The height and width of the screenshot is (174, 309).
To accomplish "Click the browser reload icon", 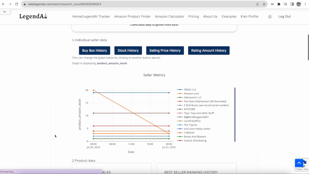I will point(17,4).
